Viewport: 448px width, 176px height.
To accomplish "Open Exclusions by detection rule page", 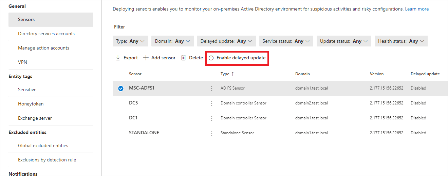I will click(x=47, y=160).
